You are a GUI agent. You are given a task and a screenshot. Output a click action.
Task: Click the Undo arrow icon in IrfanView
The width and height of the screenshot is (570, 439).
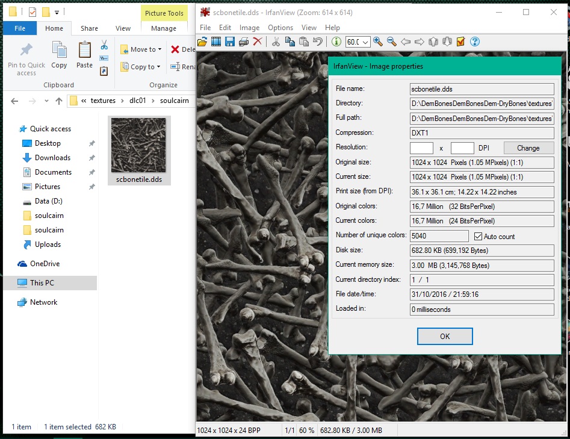[x=317, y=42]
